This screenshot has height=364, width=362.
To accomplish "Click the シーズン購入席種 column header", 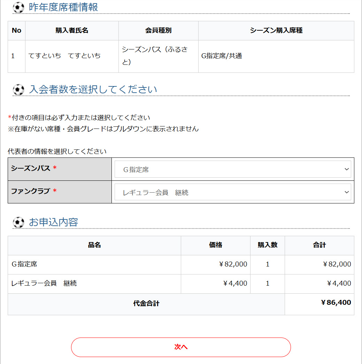I will coord(276,31).
